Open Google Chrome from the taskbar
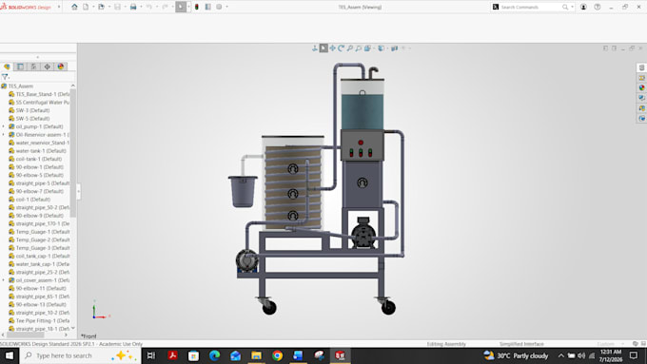Image resolution: width=647 pixels, height=364 pixels. (277, 355)
